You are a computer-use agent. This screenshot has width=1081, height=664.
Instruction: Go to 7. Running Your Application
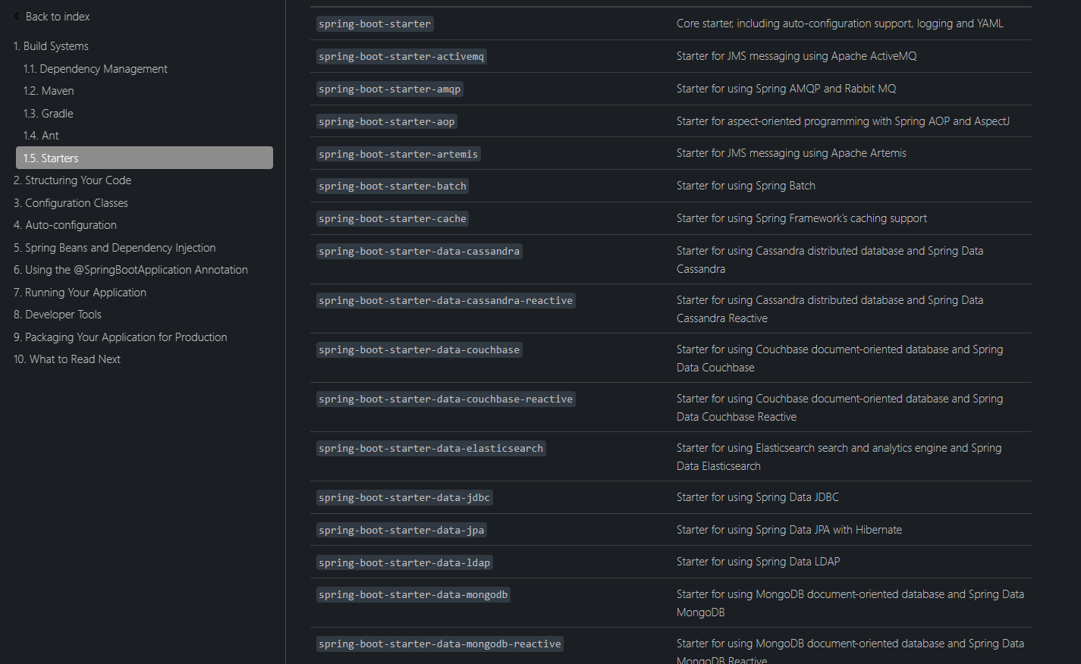(x=80, y=293)
